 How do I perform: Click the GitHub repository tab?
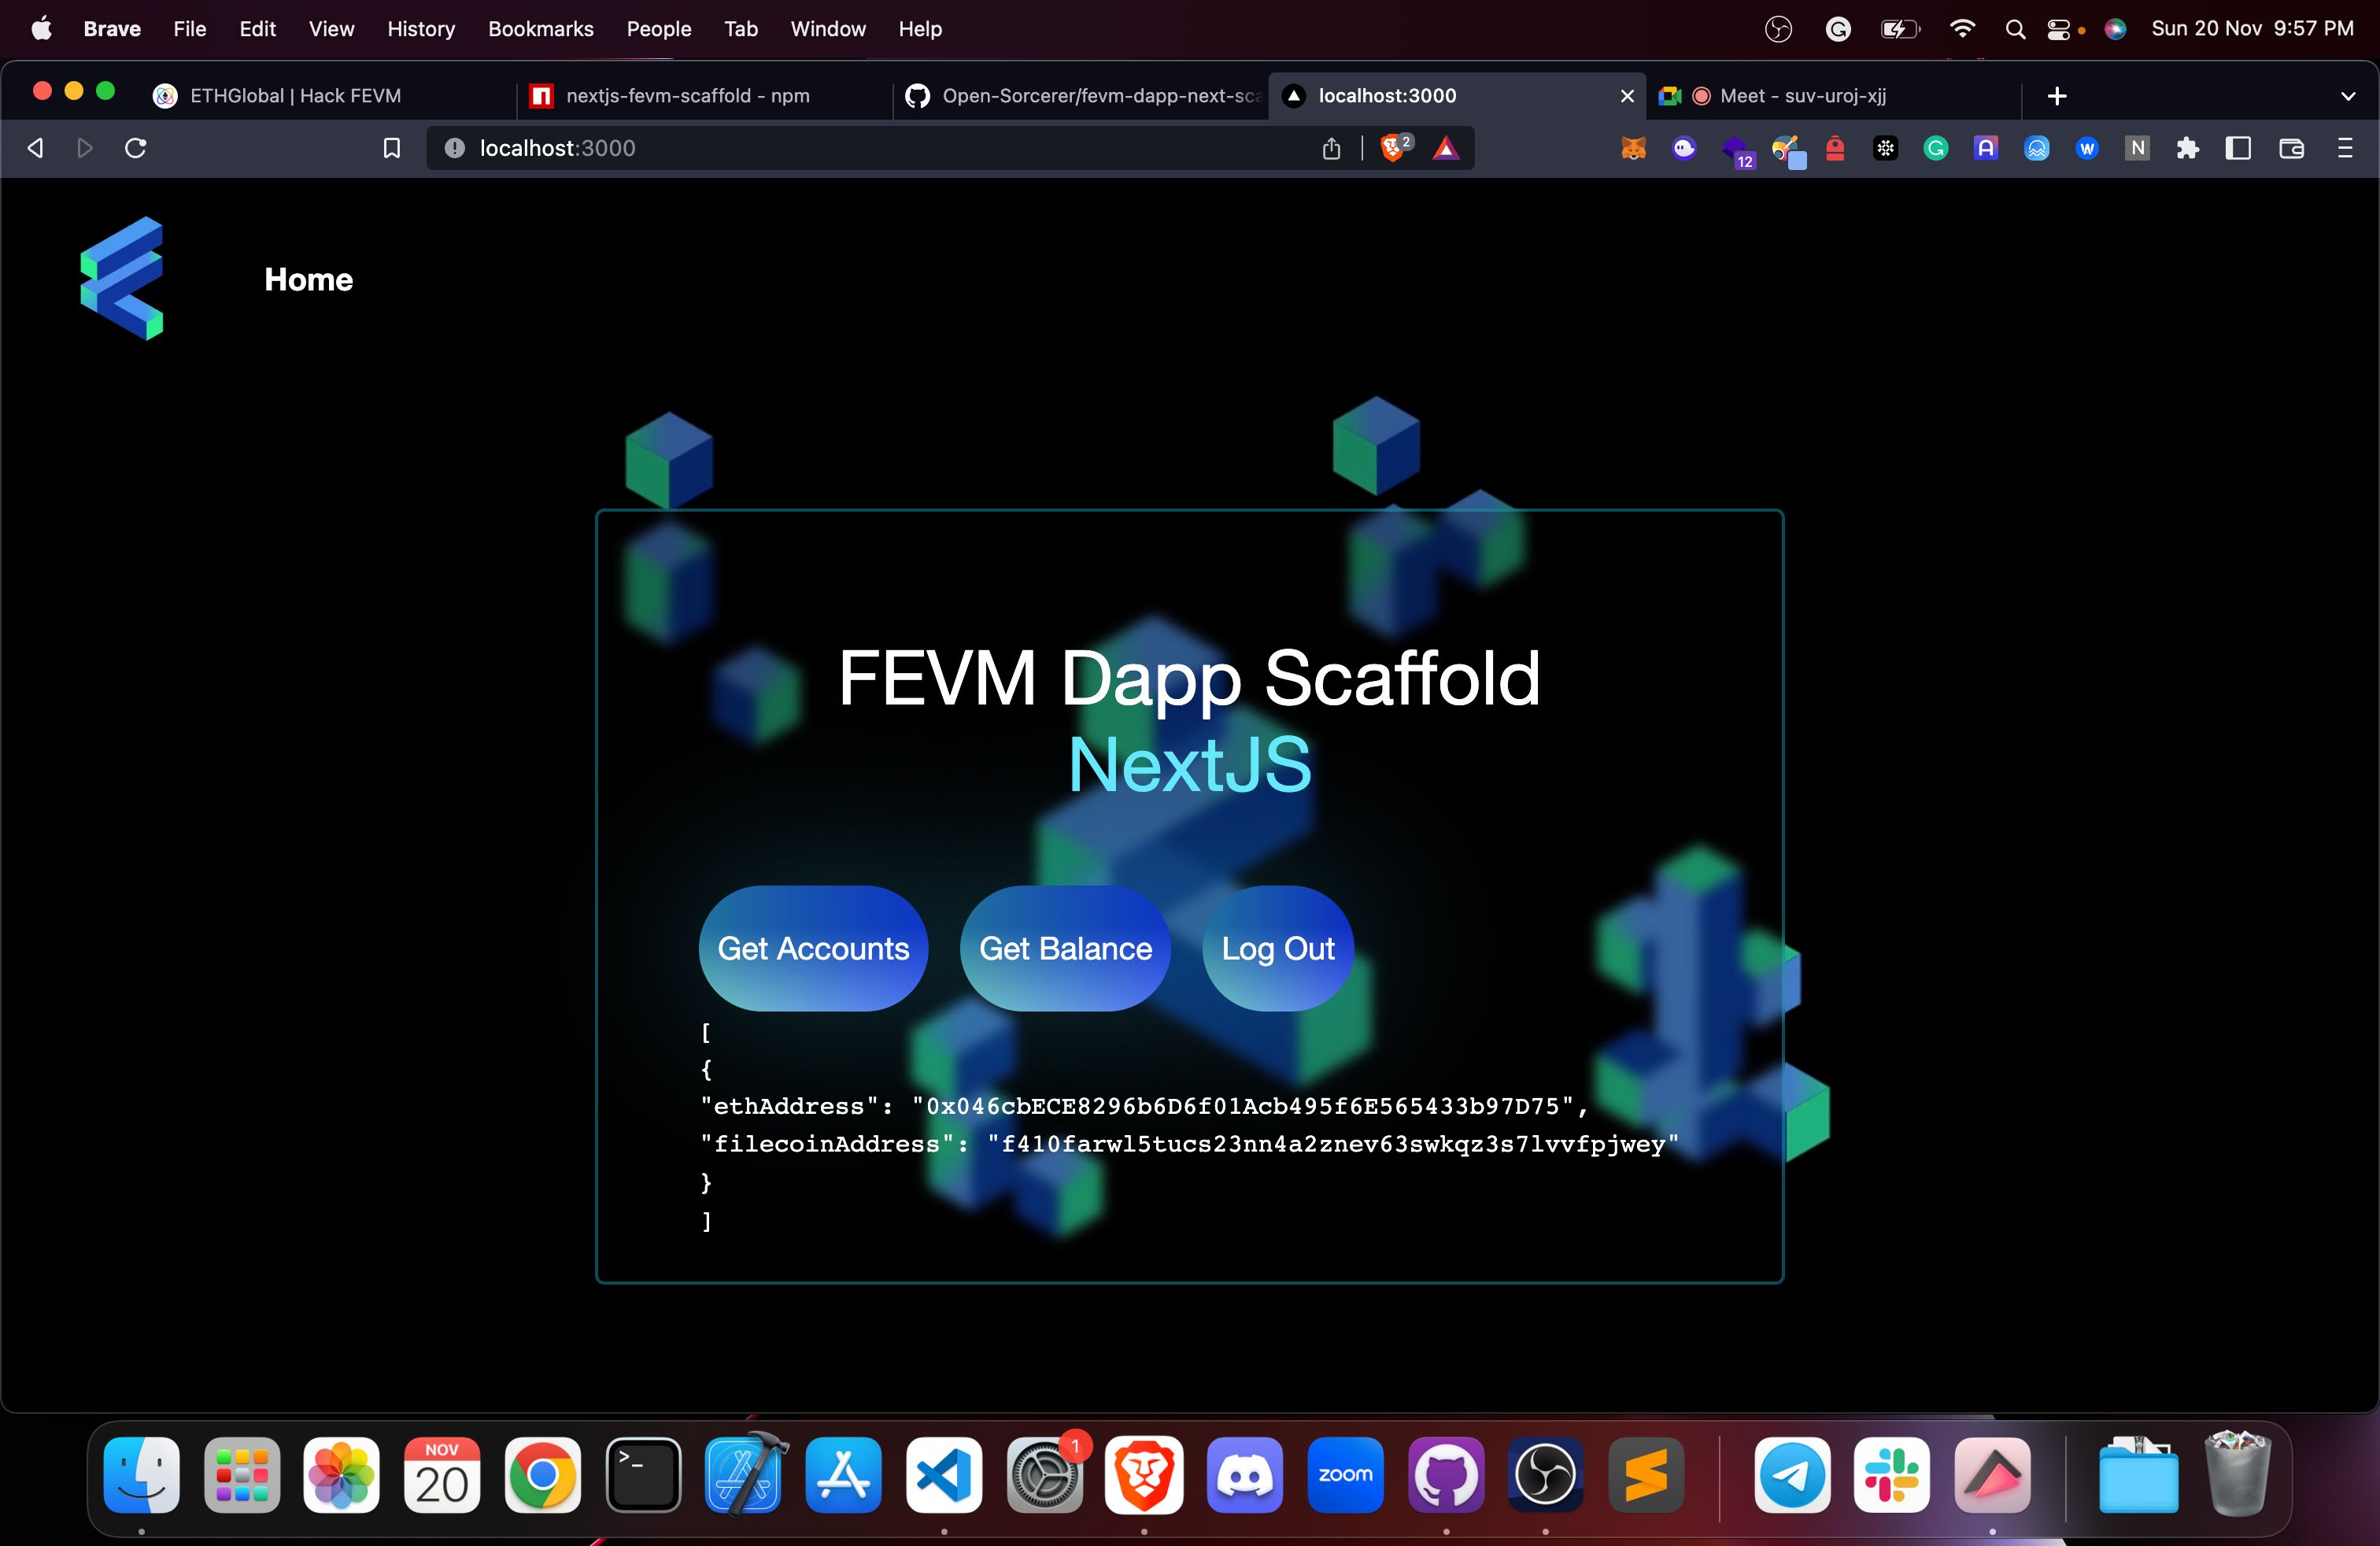[1079, 95]
